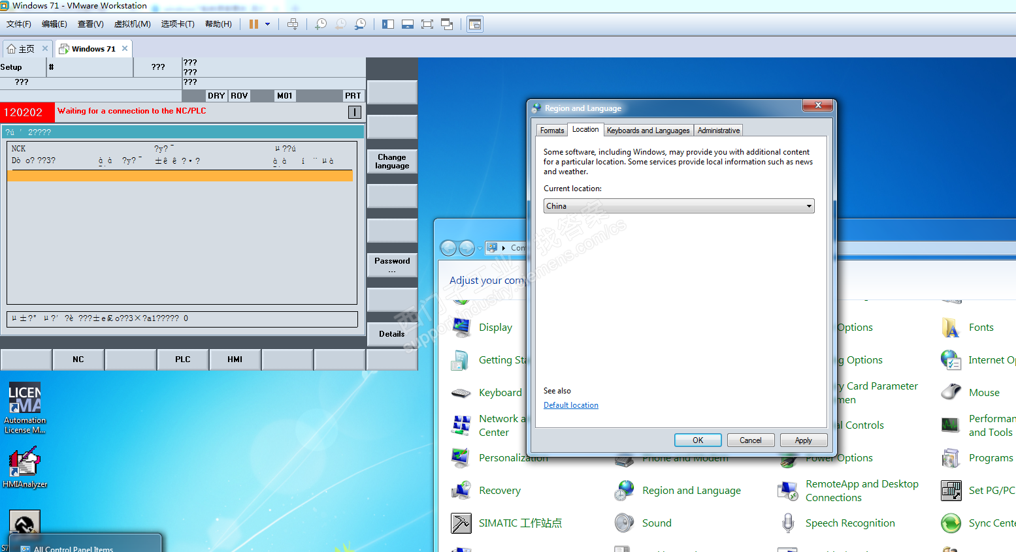This screenshot has height=552, width=1016.
Task: Open the Personalization icon in Control Panel
Action: (461, 458)
